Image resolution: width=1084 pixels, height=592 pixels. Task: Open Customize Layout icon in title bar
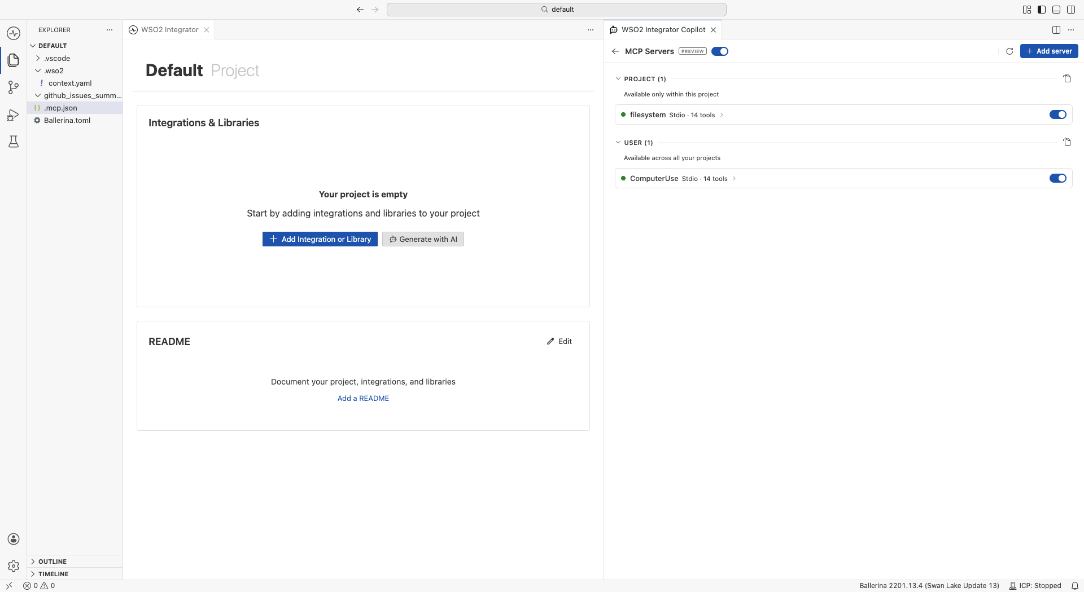(x=1027, y=10)
